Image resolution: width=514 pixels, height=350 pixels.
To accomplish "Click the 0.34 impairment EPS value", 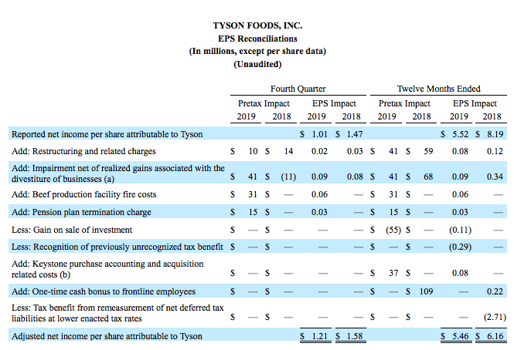I will point(495,177).
